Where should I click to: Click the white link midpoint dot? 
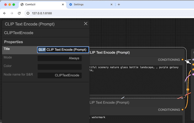(188, 62)
